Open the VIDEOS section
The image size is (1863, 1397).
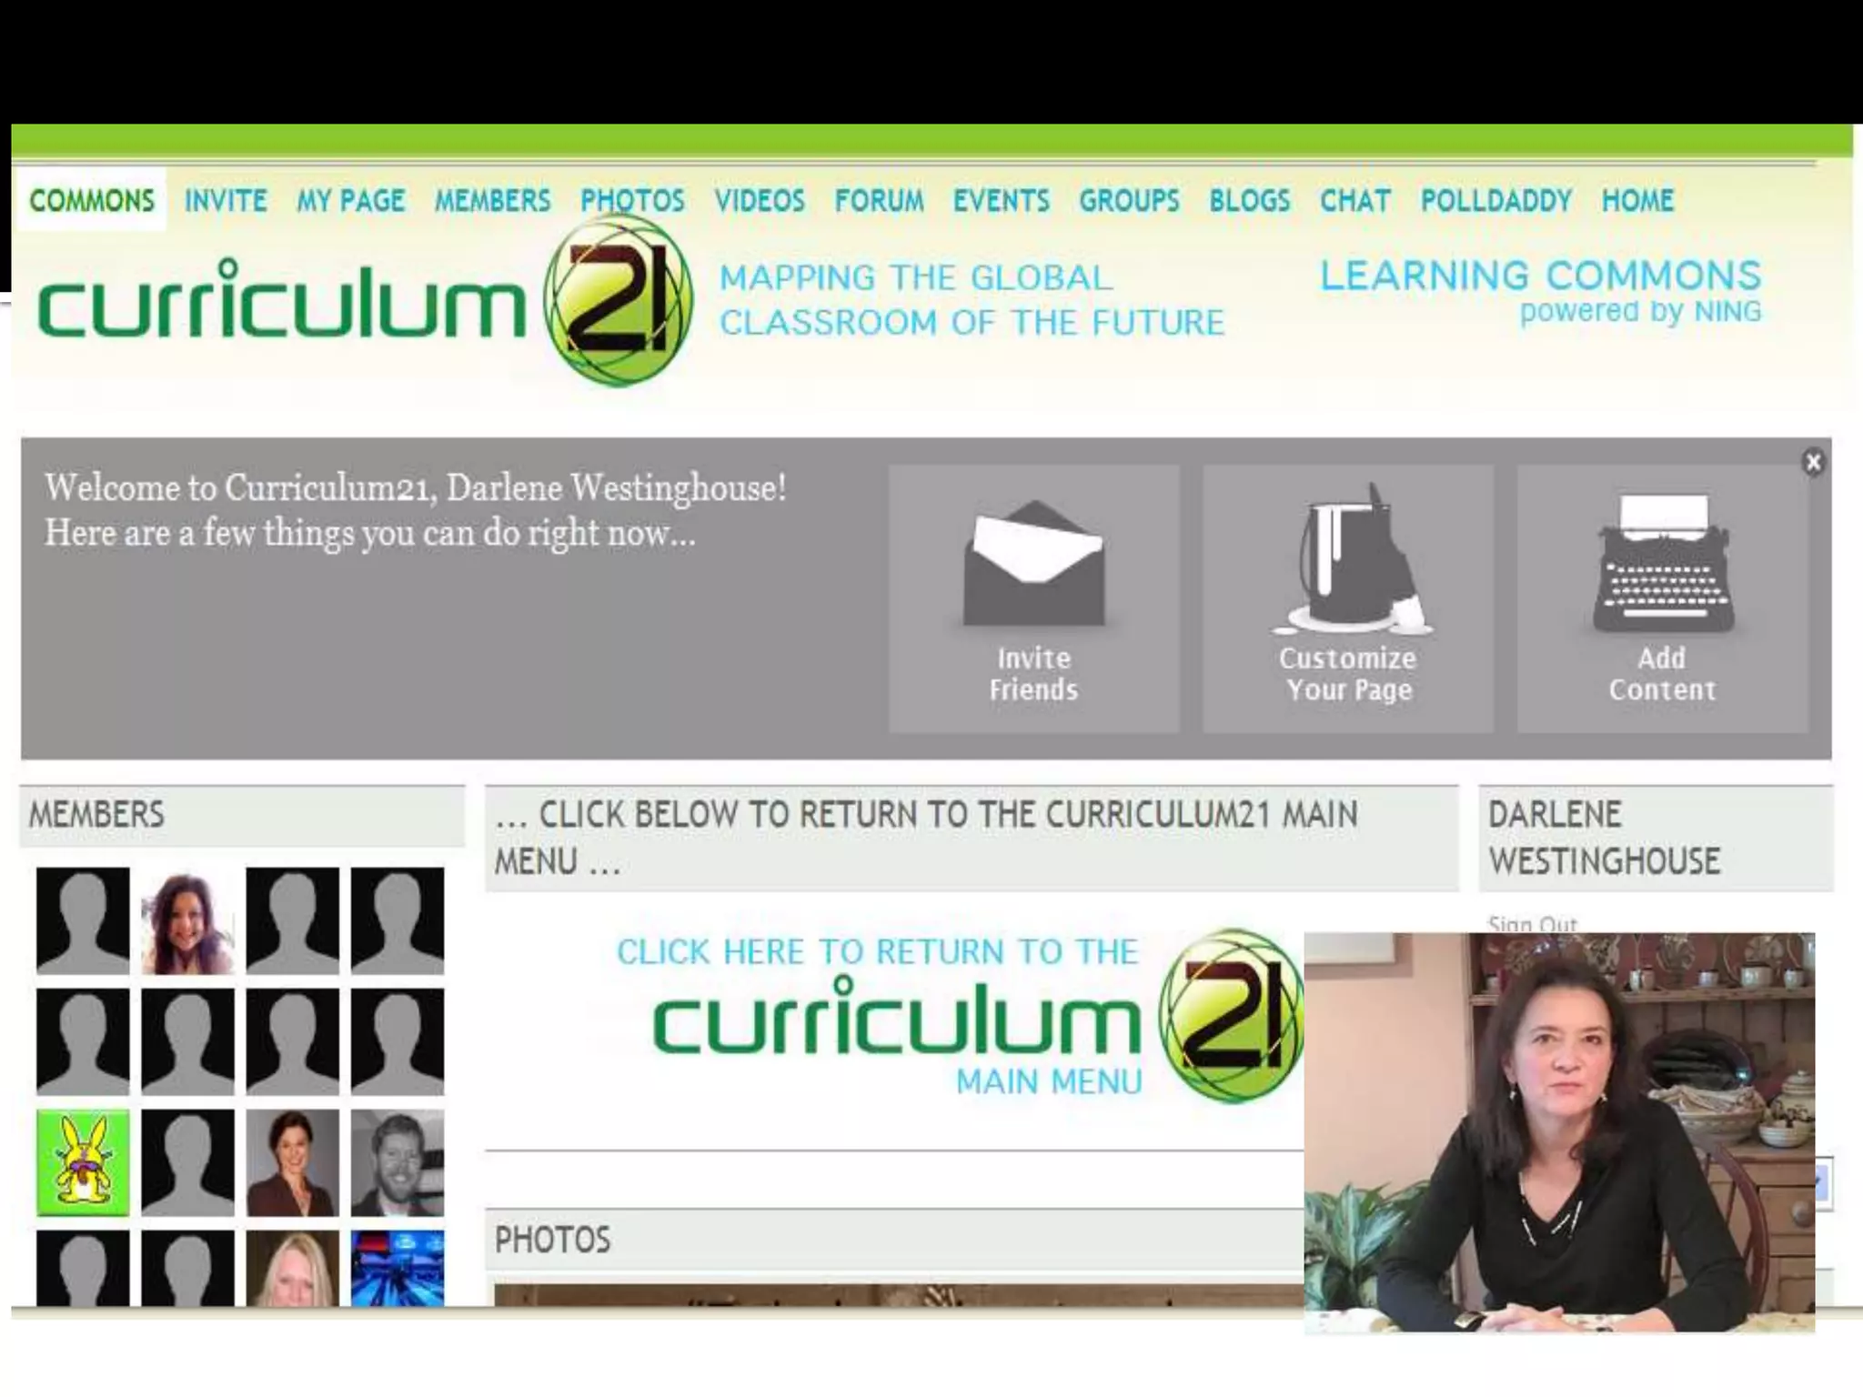pos(760,200)
